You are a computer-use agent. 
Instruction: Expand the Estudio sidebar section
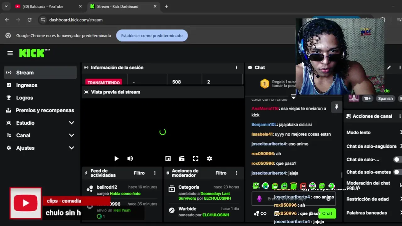[x=71, y=123]
